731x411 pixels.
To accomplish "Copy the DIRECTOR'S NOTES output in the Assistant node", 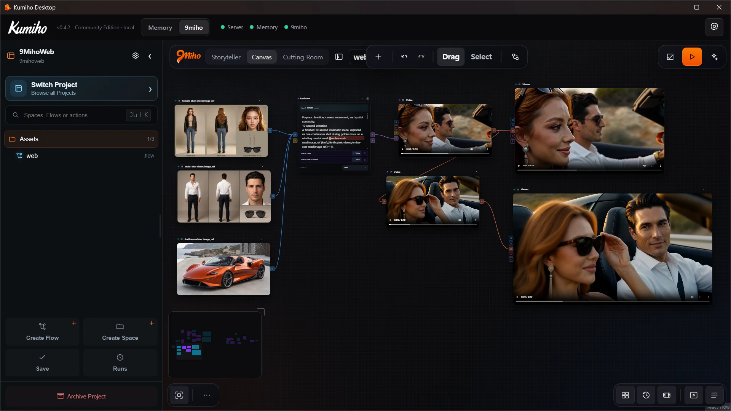I will click(x=364, y=160).
